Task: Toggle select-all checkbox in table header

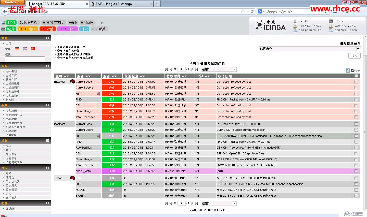Action: (x=356, y=76)
